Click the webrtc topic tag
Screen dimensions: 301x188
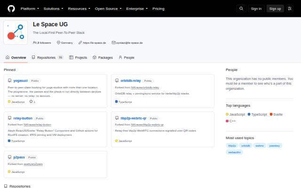click(x=260, y=146)
